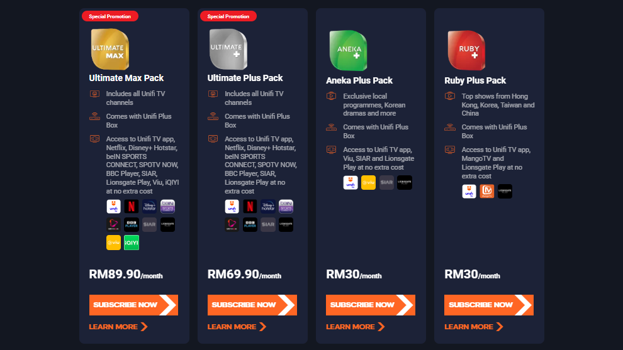Click the yellow Viu icon in Aneka Plus Pack
This screenshot has height=350, width=623.
pyautogui.click(x=368, y=182)
